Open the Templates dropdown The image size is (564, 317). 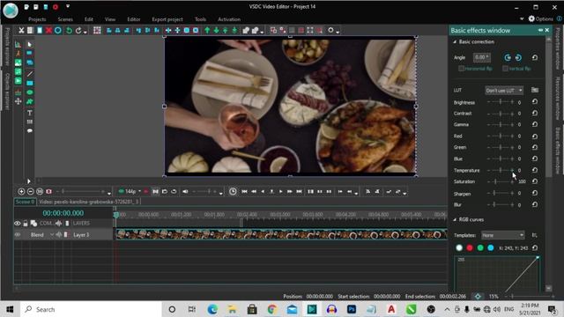(x=502, y=235)
